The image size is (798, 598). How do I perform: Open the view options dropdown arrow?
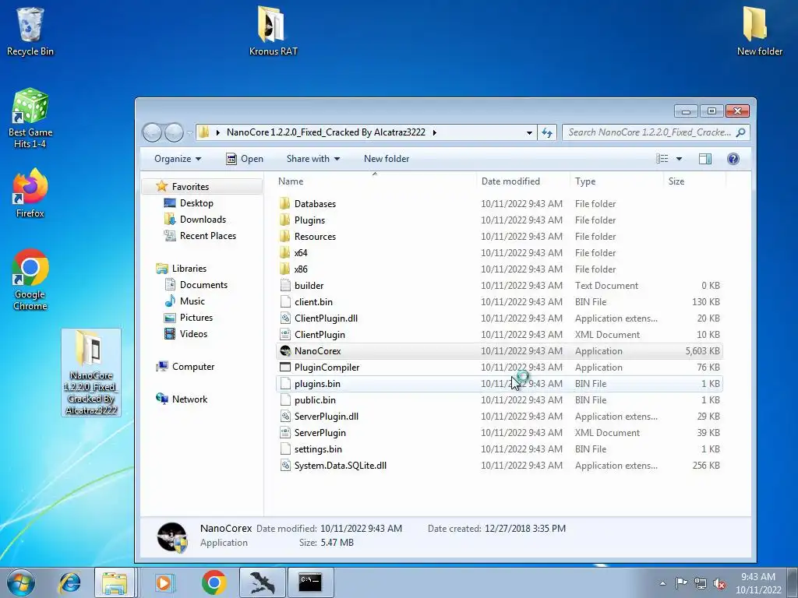pyautogui.click(x=679, y=159)
